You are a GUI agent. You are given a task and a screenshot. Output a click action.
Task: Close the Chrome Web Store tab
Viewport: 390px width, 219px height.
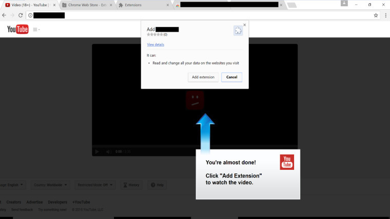click(x=111, y=5)
